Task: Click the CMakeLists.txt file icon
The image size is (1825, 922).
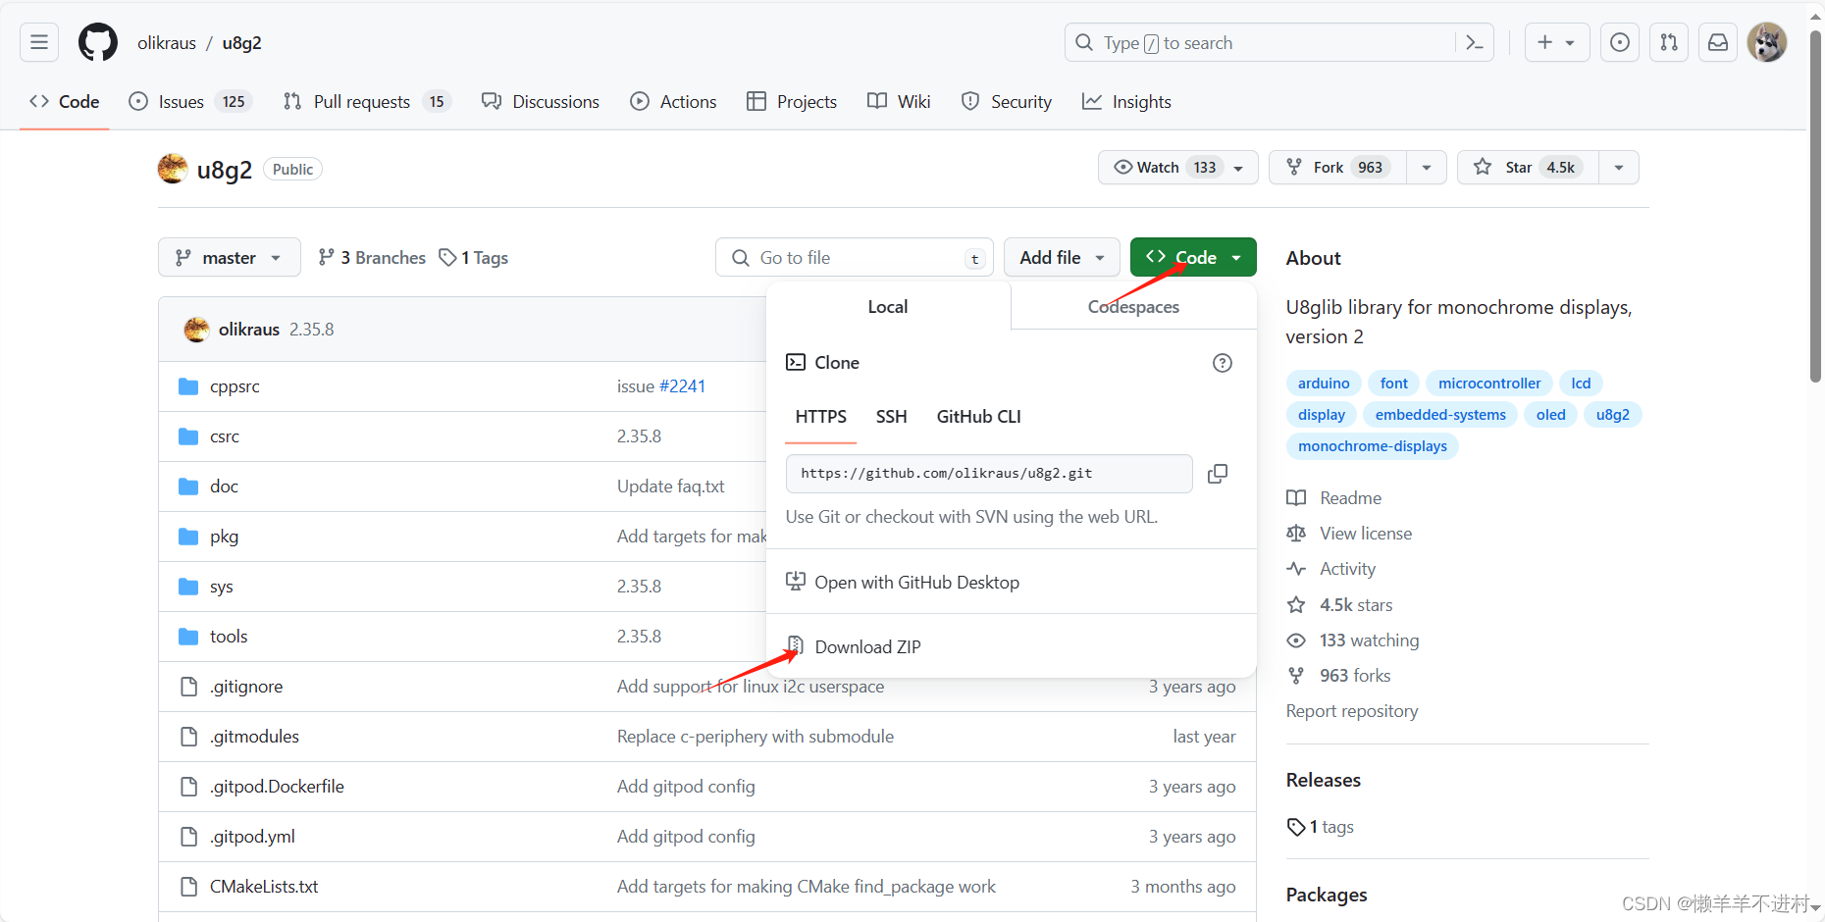Action: [188, 887]
